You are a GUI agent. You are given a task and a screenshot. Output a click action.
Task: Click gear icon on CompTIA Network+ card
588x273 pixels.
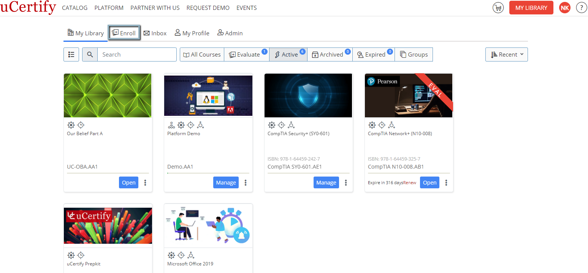pyautogui.click(x=372, y=125)
